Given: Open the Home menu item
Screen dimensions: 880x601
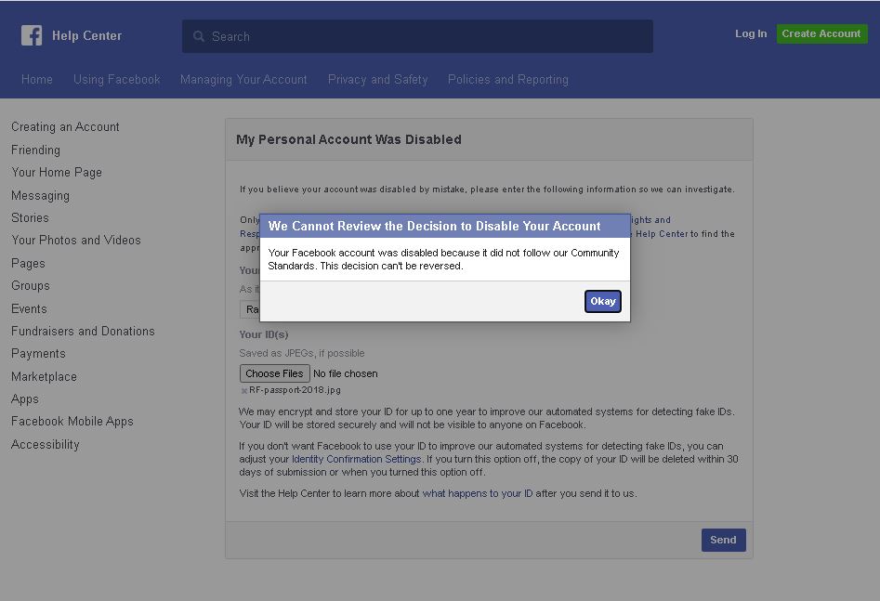Looking at the screenshot, I should [37, 80].
